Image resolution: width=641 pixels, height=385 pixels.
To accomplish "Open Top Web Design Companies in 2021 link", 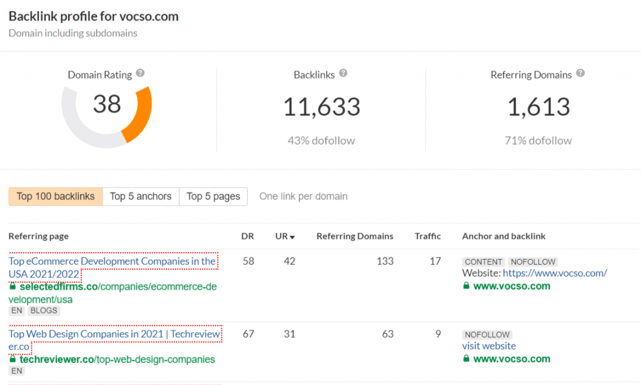I will pyautogui.click(x=114, y=334).
